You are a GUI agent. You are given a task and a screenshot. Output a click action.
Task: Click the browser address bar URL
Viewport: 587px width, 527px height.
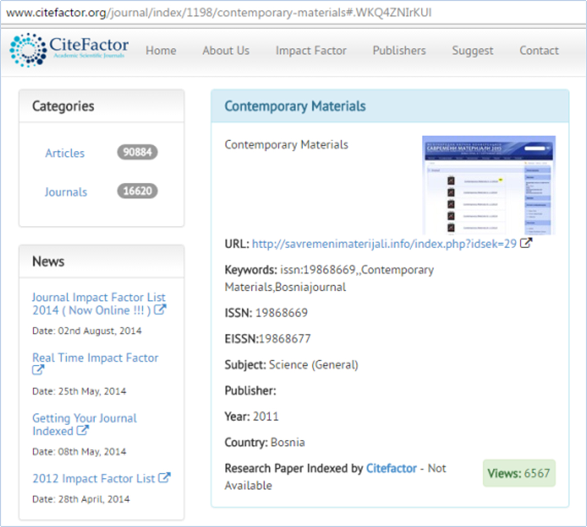click(219, 12)
